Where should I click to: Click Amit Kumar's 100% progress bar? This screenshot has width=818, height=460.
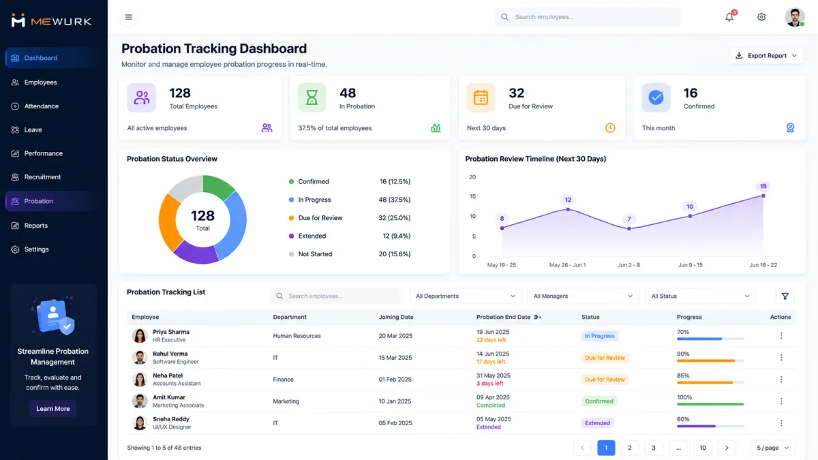point(710,404)
